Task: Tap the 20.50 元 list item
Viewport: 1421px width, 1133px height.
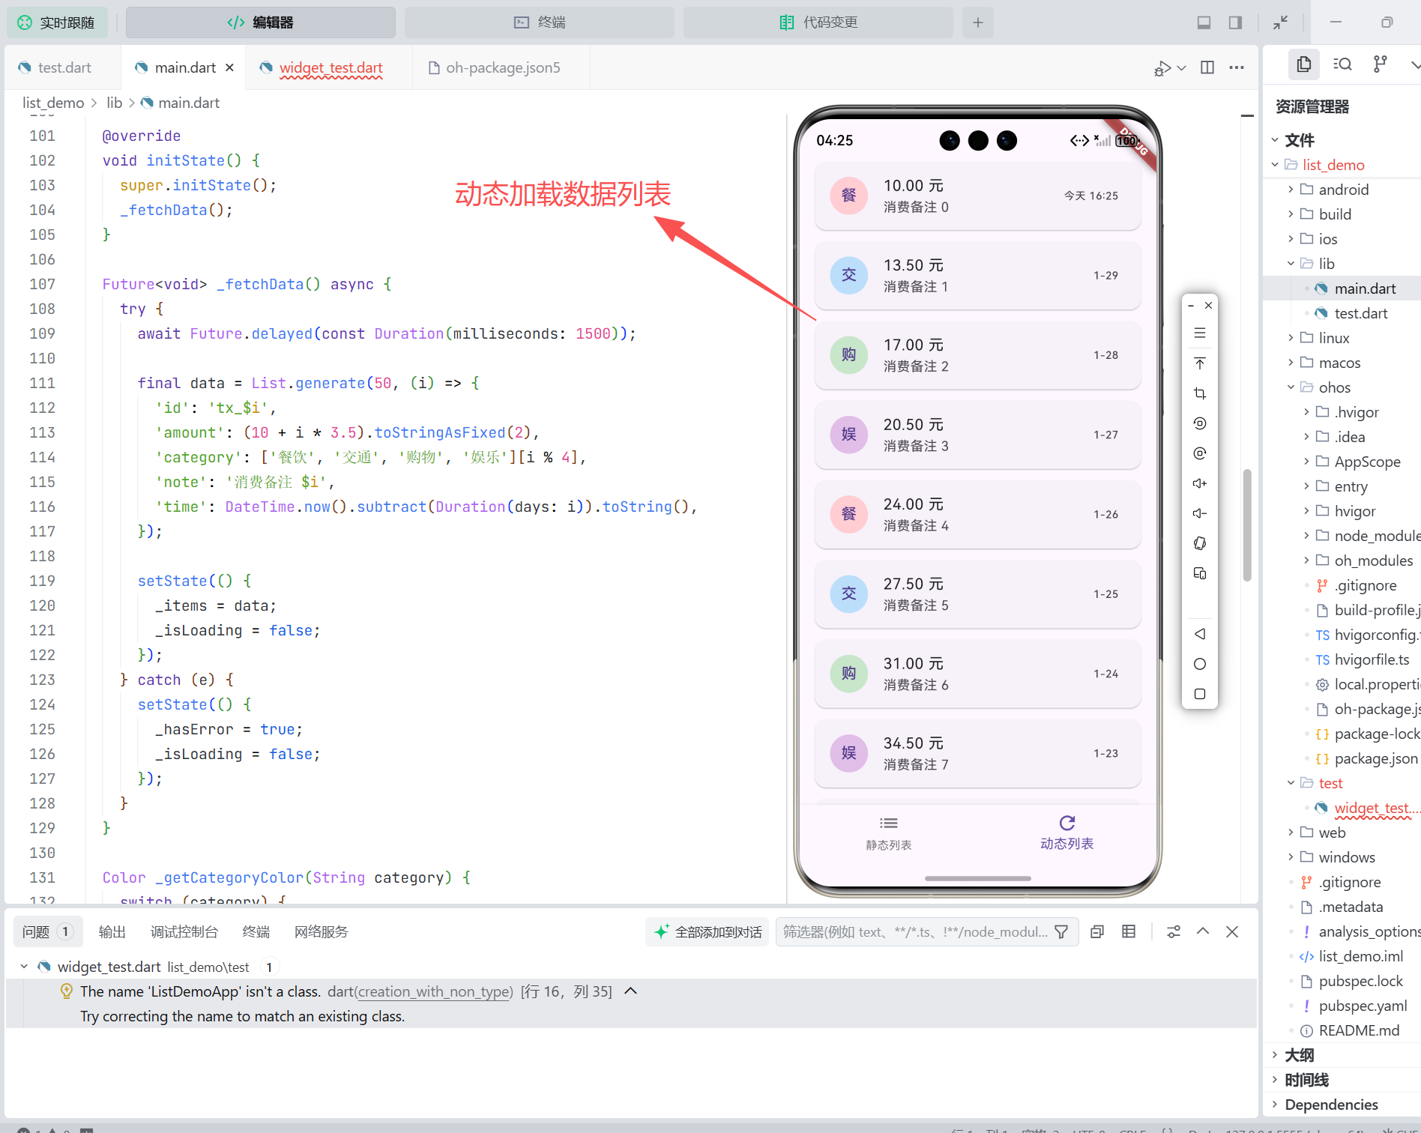Action: (977, 435)
